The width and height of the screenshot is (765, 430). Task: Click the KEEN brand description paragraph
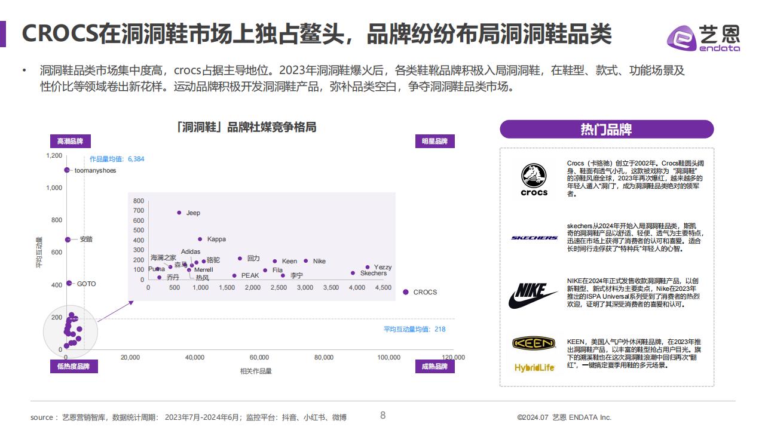point(635,354)
